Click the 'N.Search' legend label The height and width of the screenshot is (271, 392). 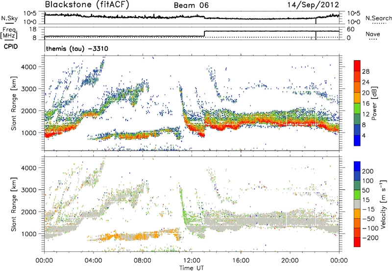[378, 18]
